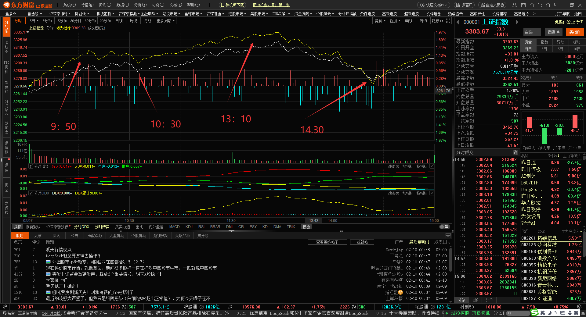Go to next stock arrow
The height and width of the screenshot is (317, 586).
tap(517, 22)
